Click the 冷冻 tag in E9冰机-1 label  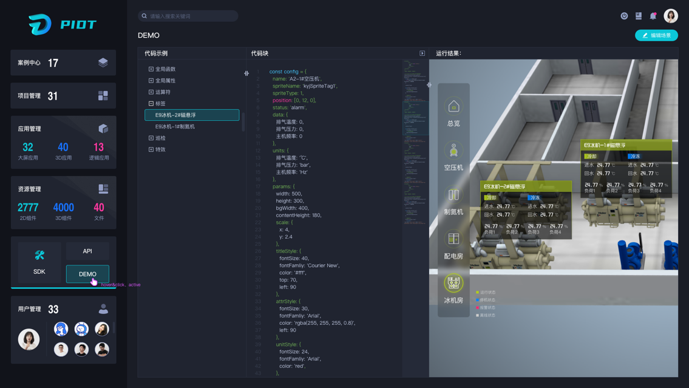pos(634,156)
